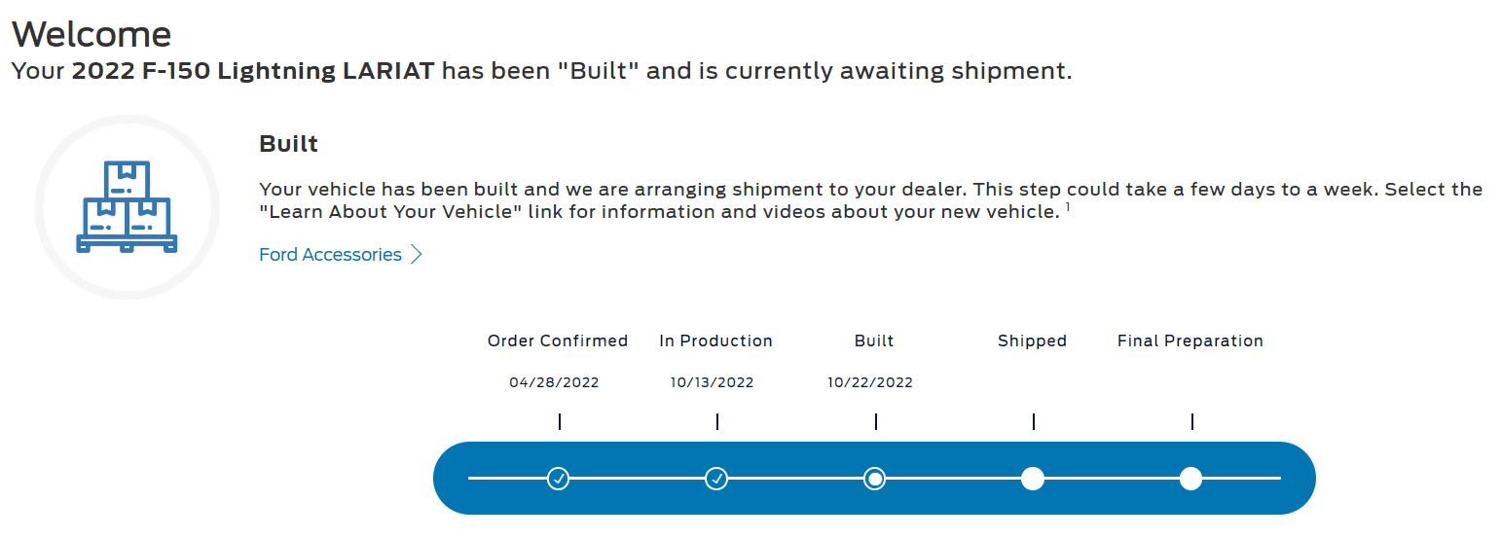
Task: Click the In Production stage label
Action: coord(715,341)
